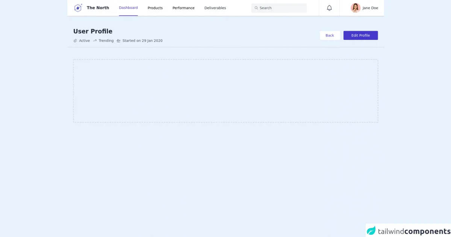Click the trending arrow icon
This screenshot has height=237, width=451.
point(95,41)
